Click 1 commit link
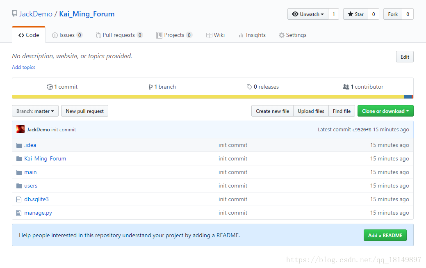426x268 pixels. [62, 87]
